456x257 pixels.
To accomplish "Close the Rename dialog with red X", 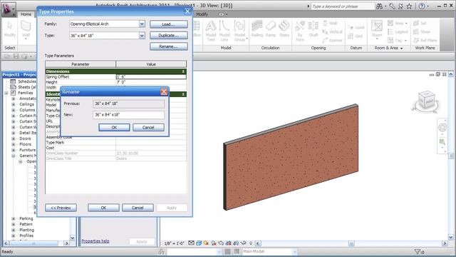I will point(164,92).
